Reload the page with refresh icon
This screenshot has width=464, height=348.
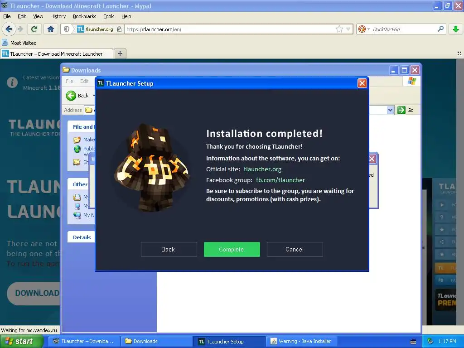(x=34, y=29)
